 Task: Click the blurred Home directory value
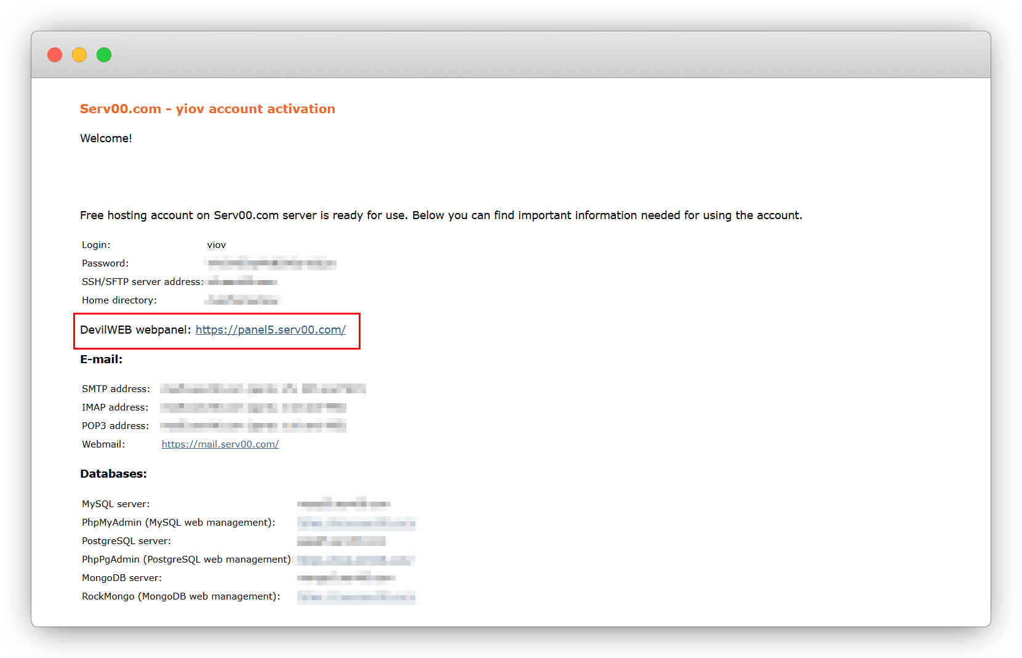(243, 300)
